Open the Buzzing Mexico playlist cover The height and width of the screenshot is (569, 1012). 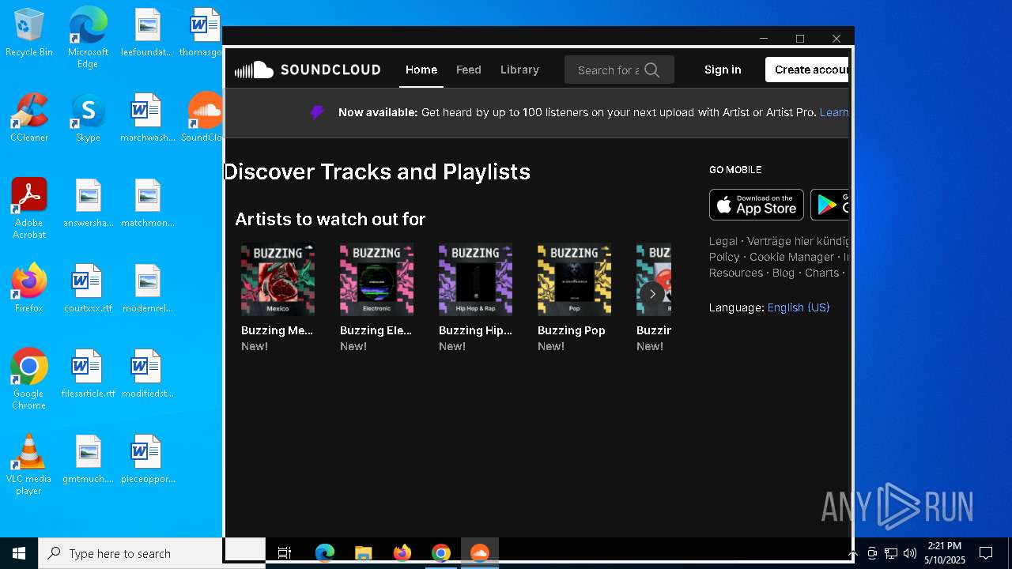pyautogui.click(x=278, y=280)
